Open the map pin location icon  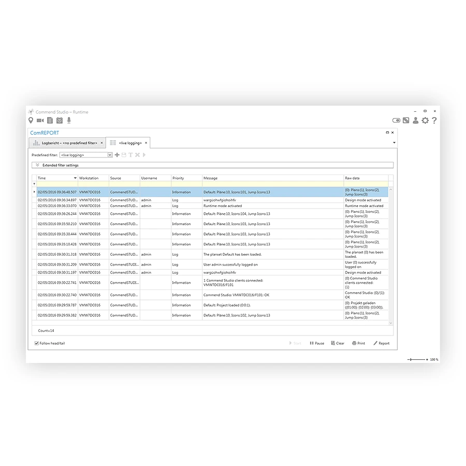(x=31, y=120)
